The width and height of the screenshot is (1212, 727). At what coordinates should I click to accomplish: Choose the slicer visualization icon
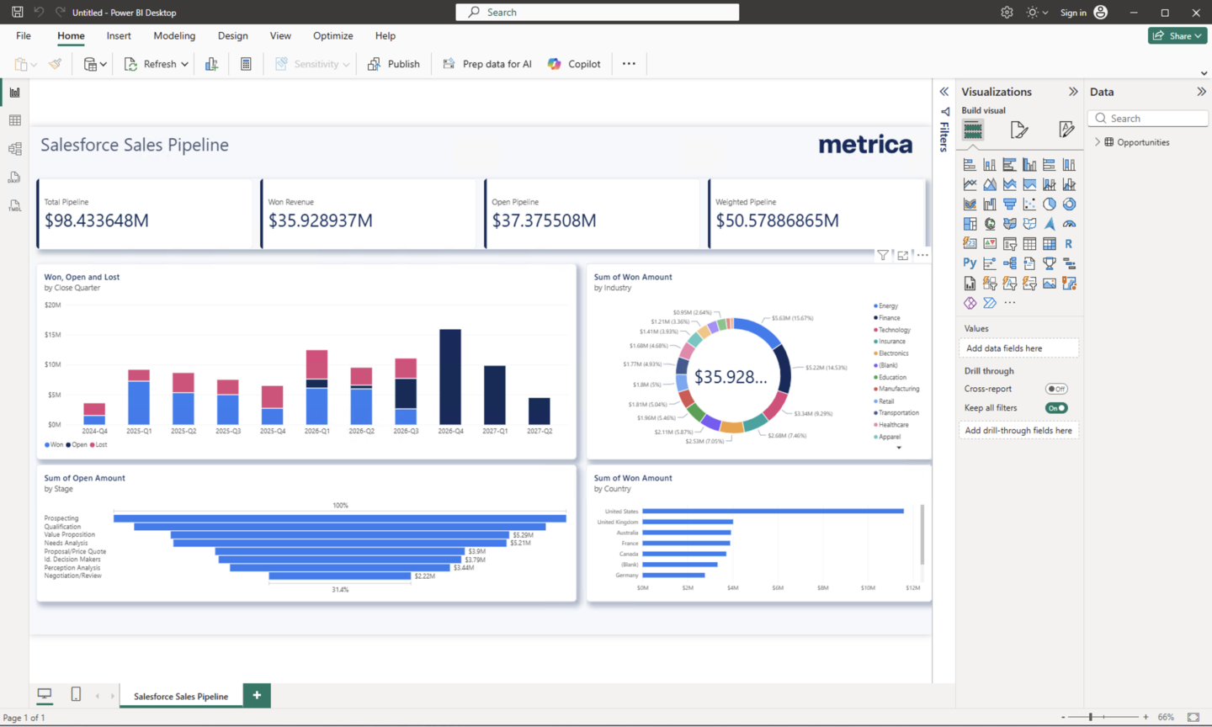(1009, 244)
